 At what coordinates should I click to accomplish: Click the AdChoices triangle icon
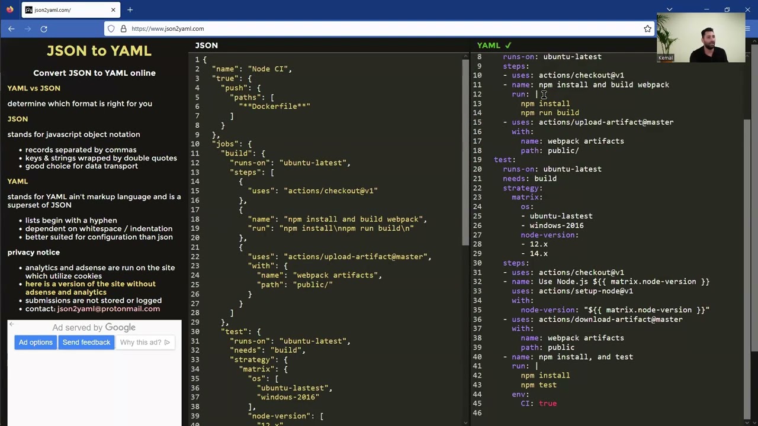click(167, 343)
